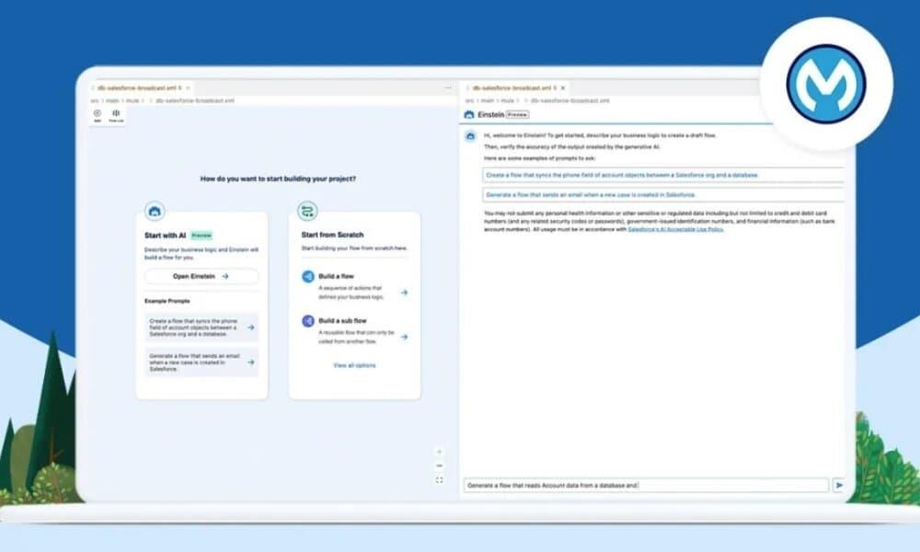
Task: Click the fit-to-screen canvas icon
Action: click(x=440, y=480)
